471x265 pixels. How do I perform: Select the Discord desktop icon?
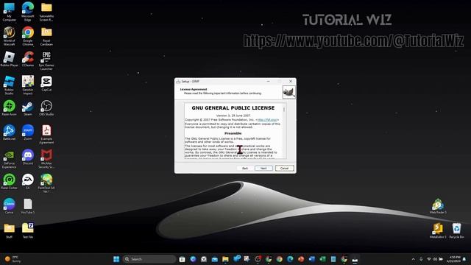click(x=28, y=157)
